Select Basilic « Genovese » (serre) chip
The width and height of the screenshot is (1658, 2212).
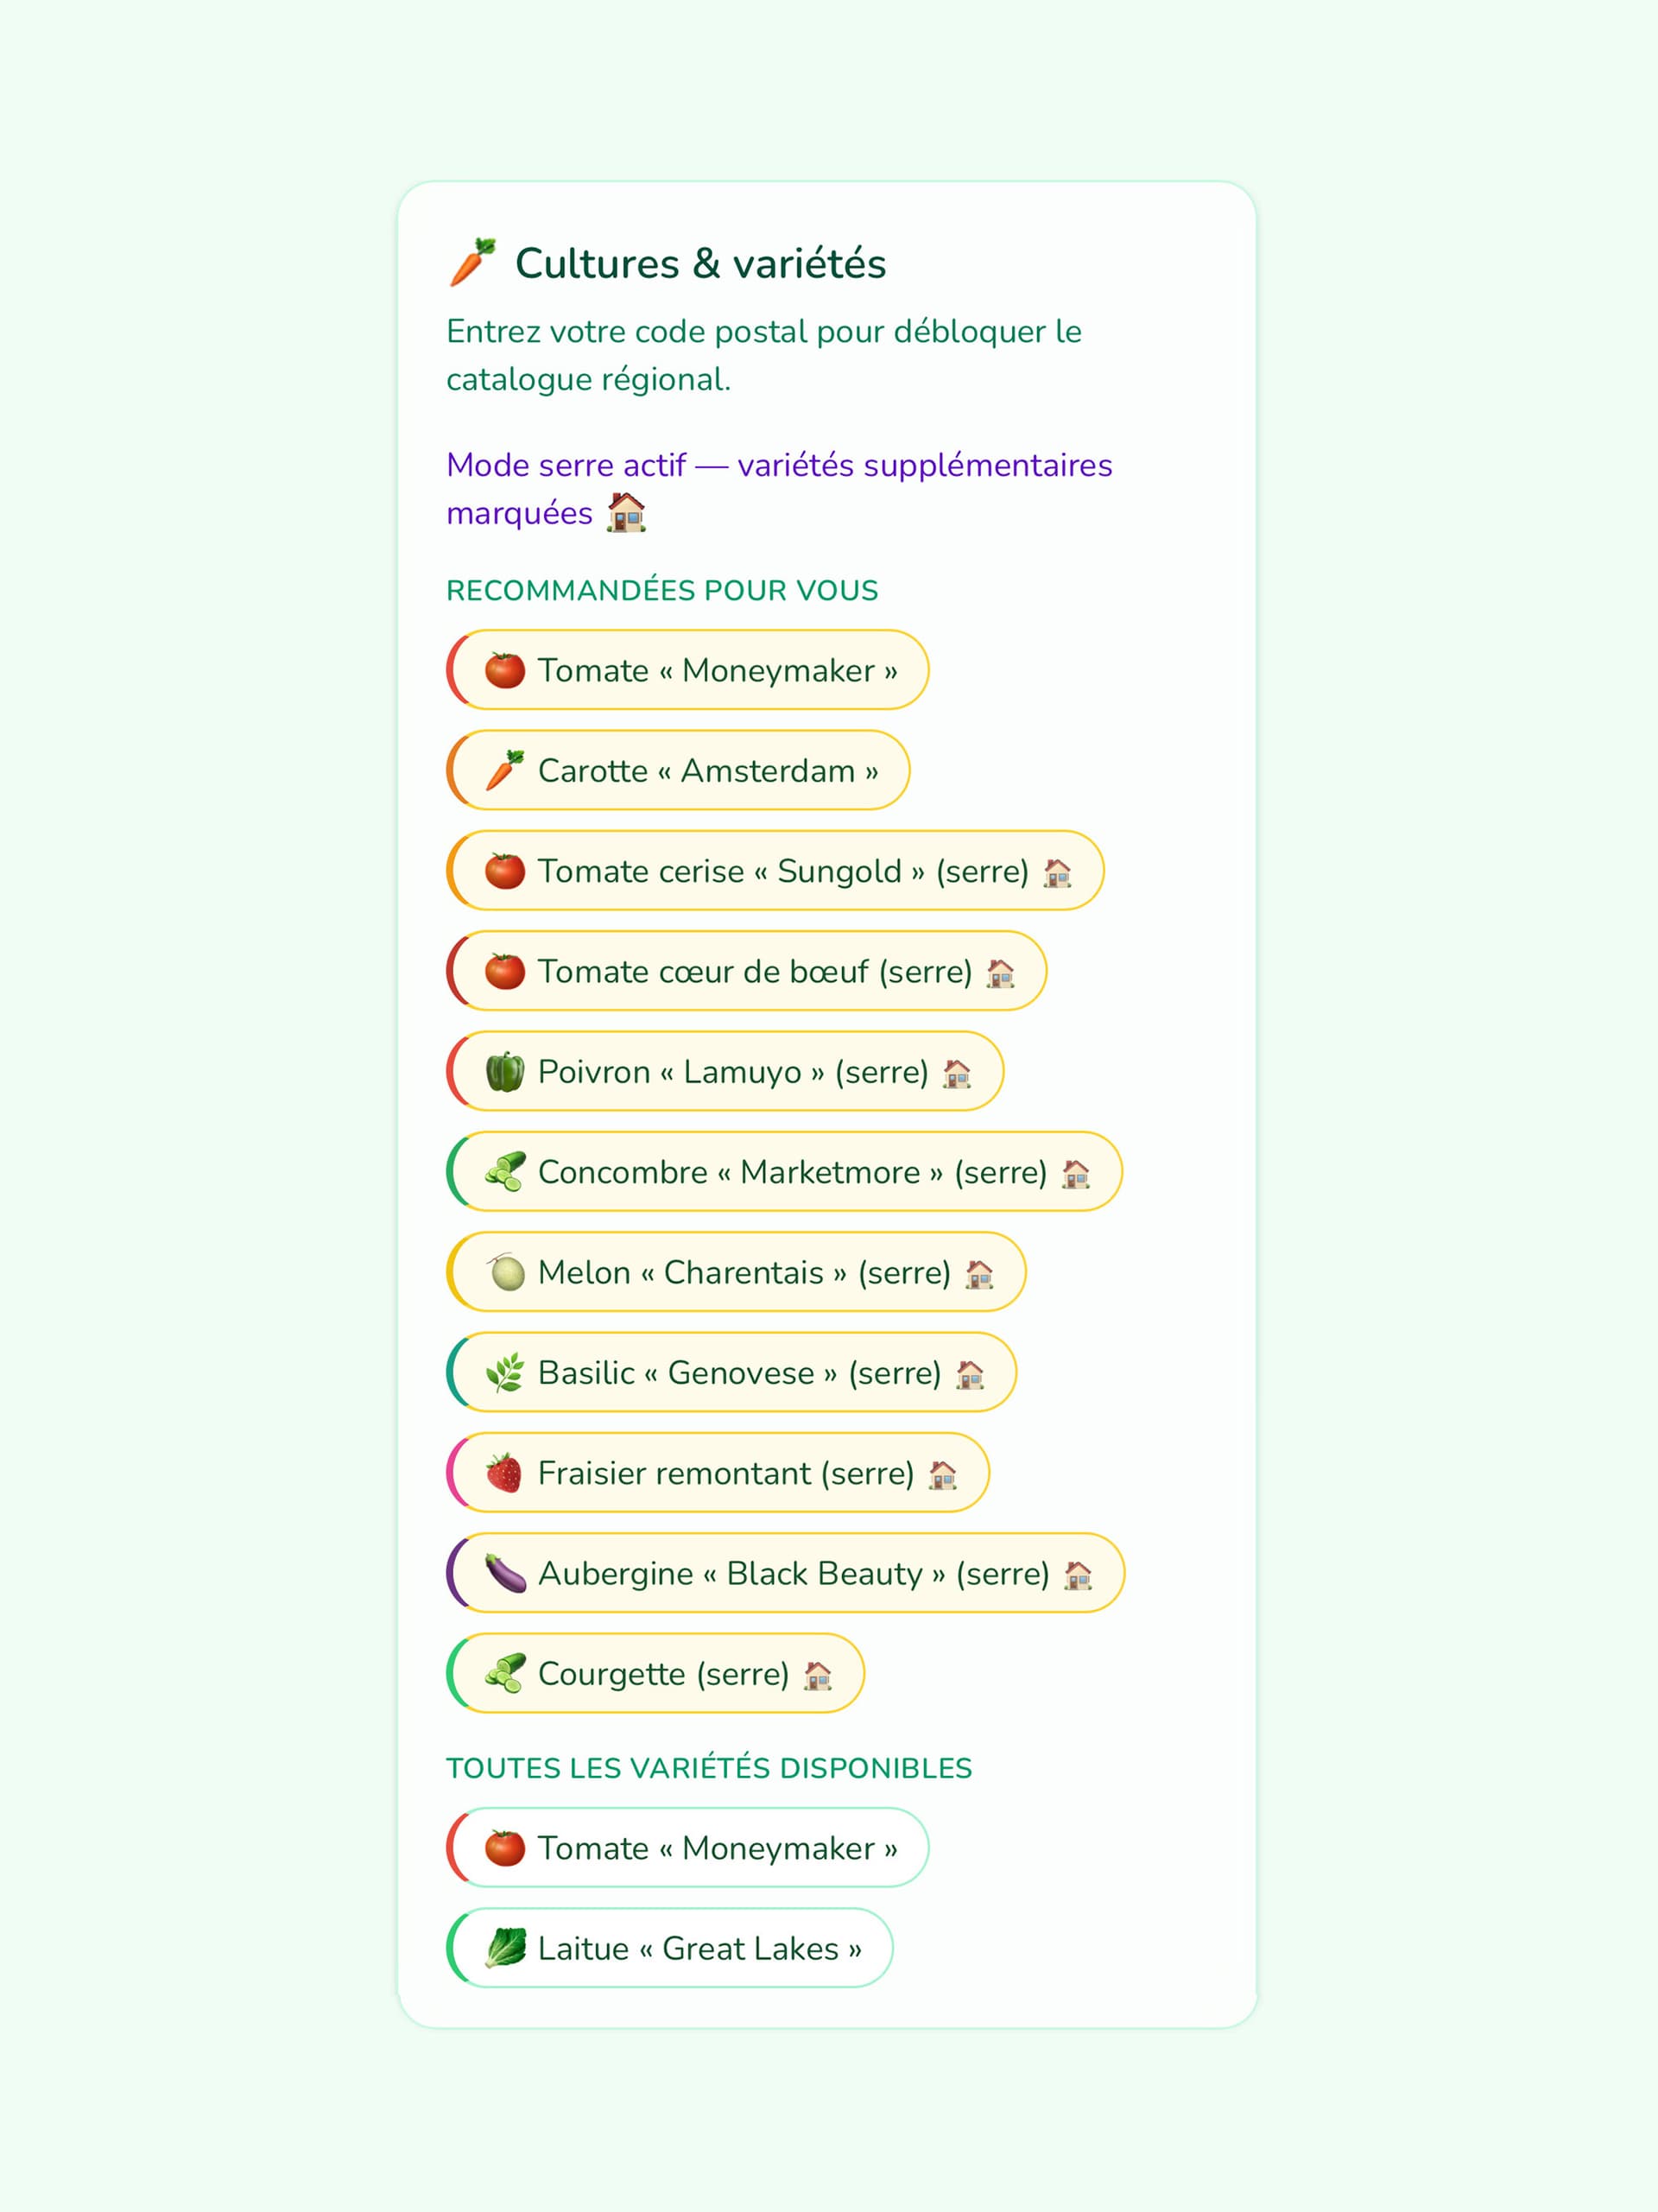pyautogui.click(x=731, y=1372)
